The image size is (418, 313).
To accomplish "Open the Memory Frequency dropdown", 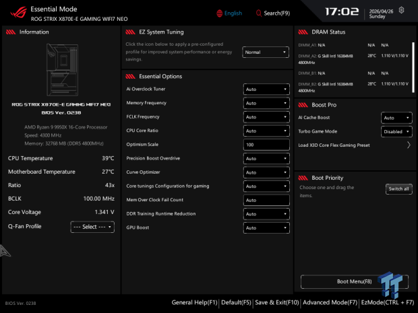I will point(266,103).
